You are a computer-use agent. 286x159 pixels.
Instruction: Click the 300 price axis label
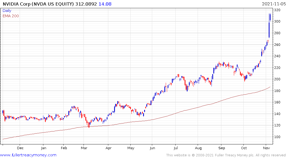click(x=277, y=21)
